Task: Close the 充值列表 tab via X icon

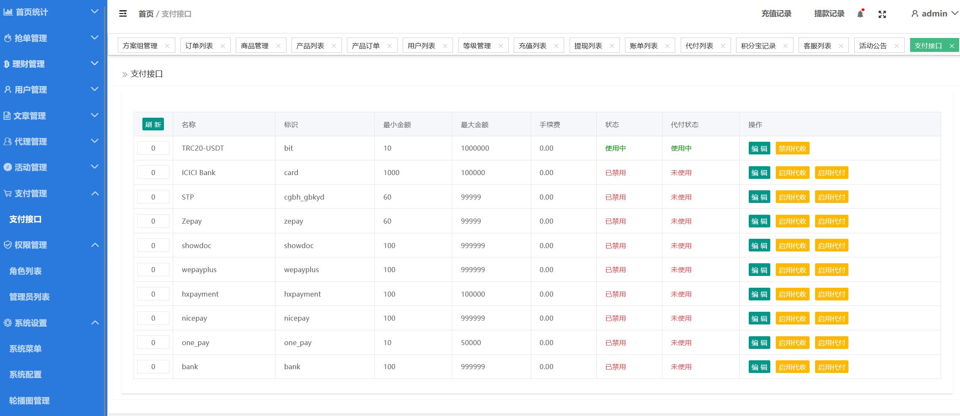Action: (556, 46)
